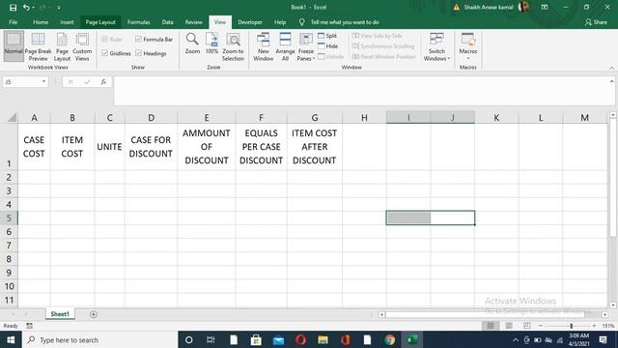
Task: Select the column D header
Action: point(151,118)
